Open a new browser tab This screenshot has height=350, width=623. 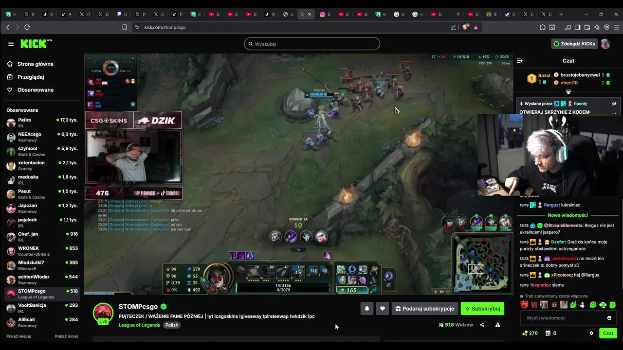point(561,14)
